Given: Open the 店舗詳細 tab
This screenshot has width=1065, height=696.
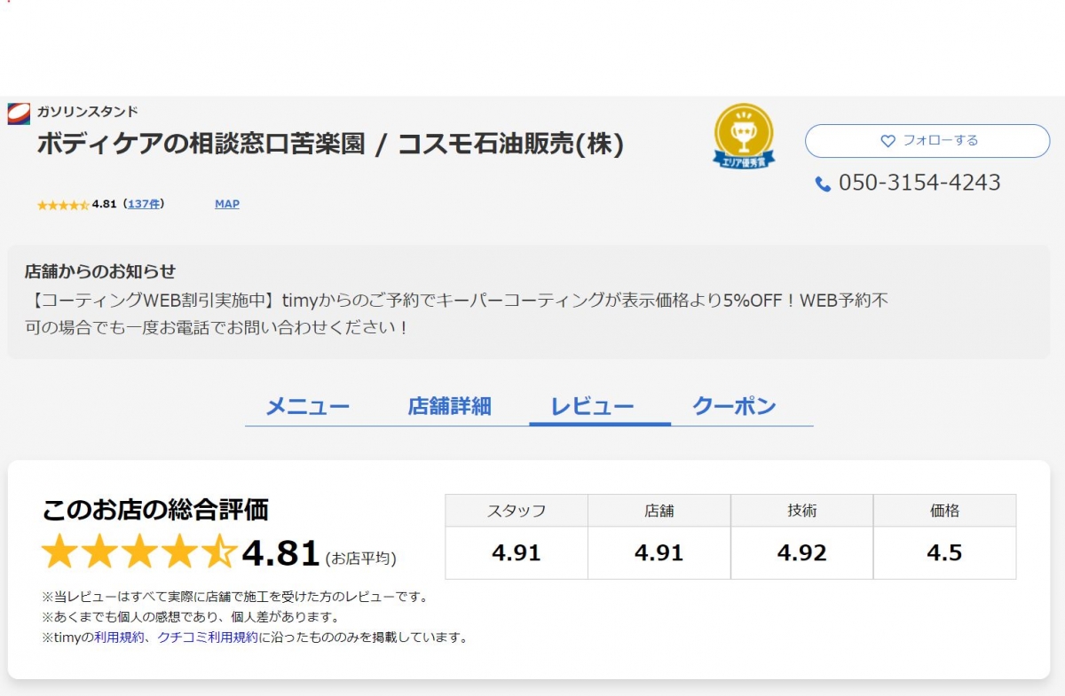Looking at the screenshot, I should pos(449,407).
